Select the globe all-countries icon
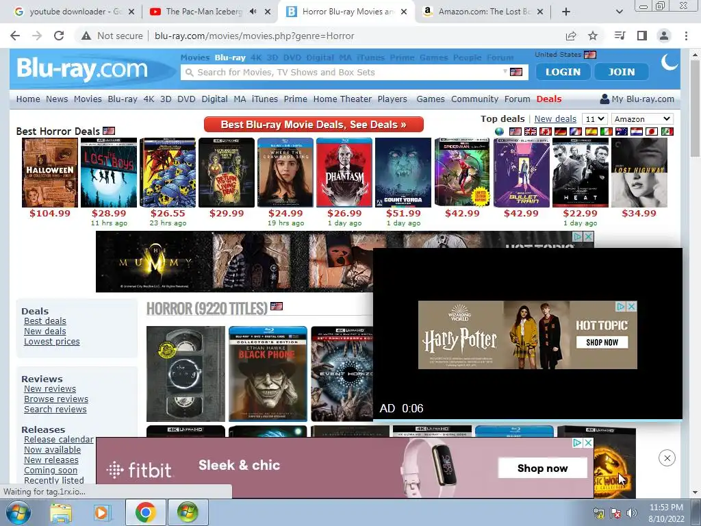This screenshot has height=526, width=701. tap(499, 131)
